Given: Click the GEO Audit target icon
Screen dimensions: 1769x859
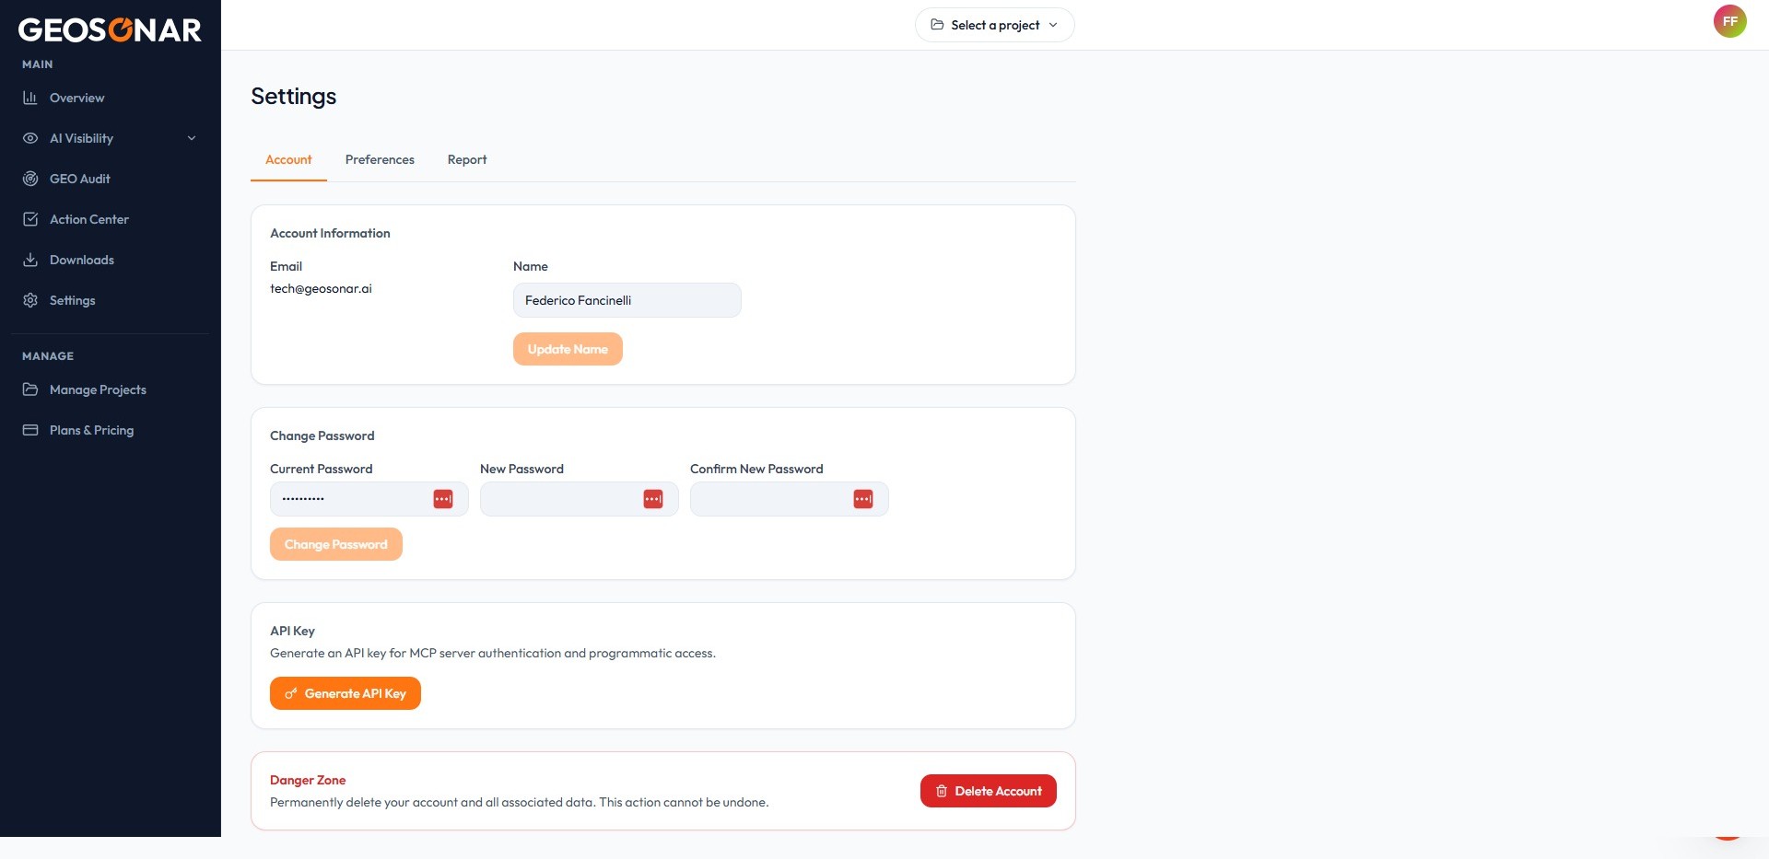Looking at the screenshot, I should (30, 179).
